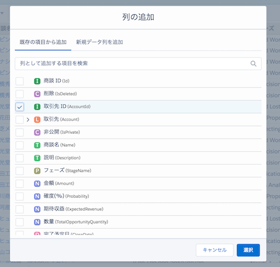Tick the 確度(%) (Probability) checkbox
280x267 pixels.
pyautogui.click(x=20, y=197)
